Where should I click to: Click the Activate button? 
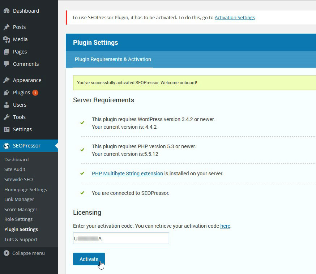[89, 259]
